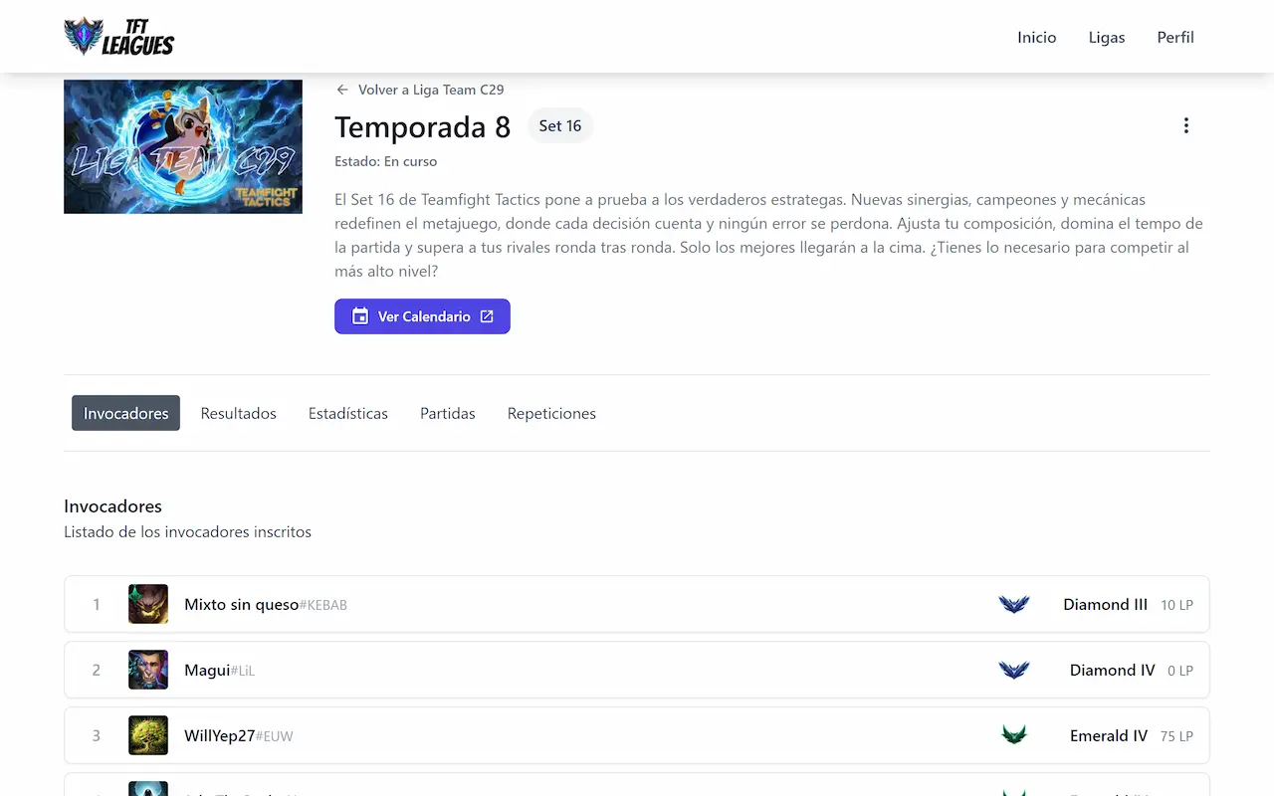The image size is (1274, 796).
Task: Go to the Repeticiones tab
Action: pos(551,413)
